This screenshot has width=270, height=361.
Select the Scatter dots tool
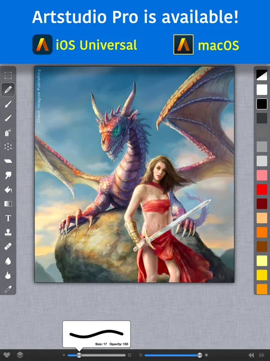coord(8,147)
